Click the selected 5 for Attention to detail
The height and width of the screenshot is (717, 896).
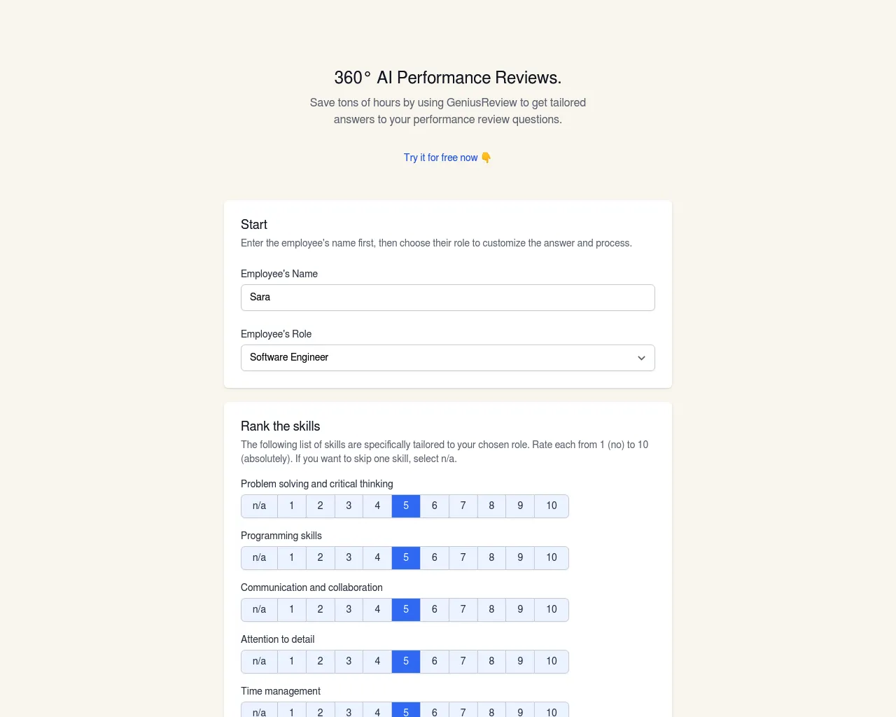(x=406, y=662)
